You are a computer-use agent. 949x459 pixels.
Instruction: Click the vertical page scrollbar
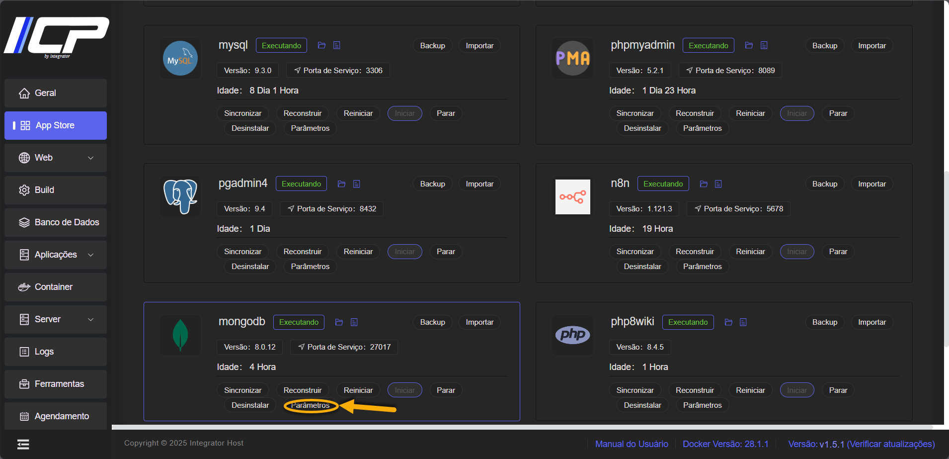[946, 259]
